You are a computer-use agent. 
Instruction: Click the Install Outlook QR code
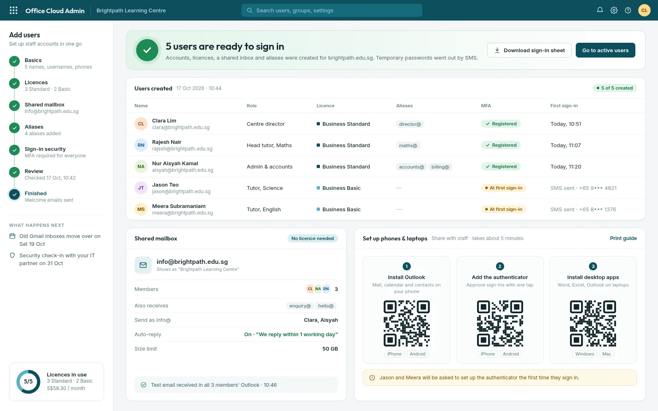click(x=406, y=323)
